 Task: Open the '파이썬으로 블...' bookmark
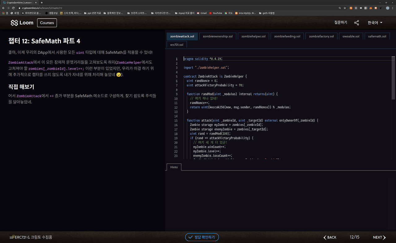pos(31,13)
